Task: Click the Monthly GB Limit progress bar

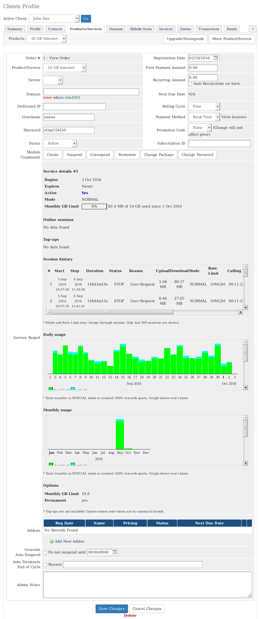Action: [x=94, y=207]
